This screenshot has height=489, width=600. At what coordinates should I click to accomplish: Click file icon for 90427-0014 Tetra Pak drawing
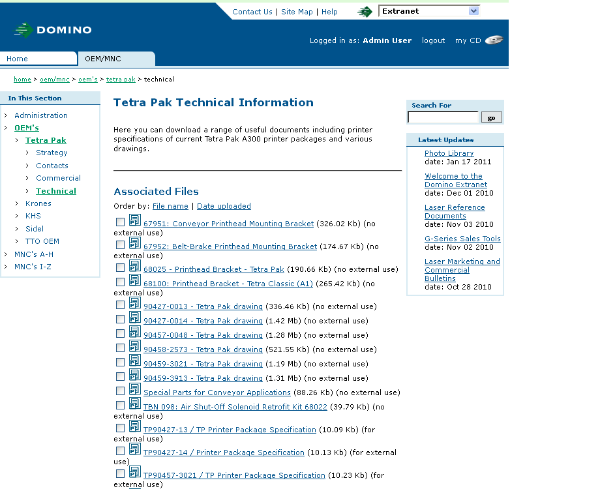point(134,318)
